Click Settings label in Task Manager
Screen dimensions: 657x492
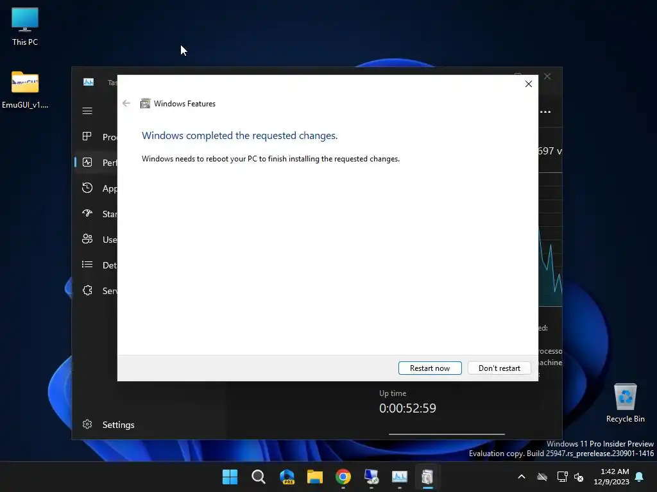pos(119,425)
